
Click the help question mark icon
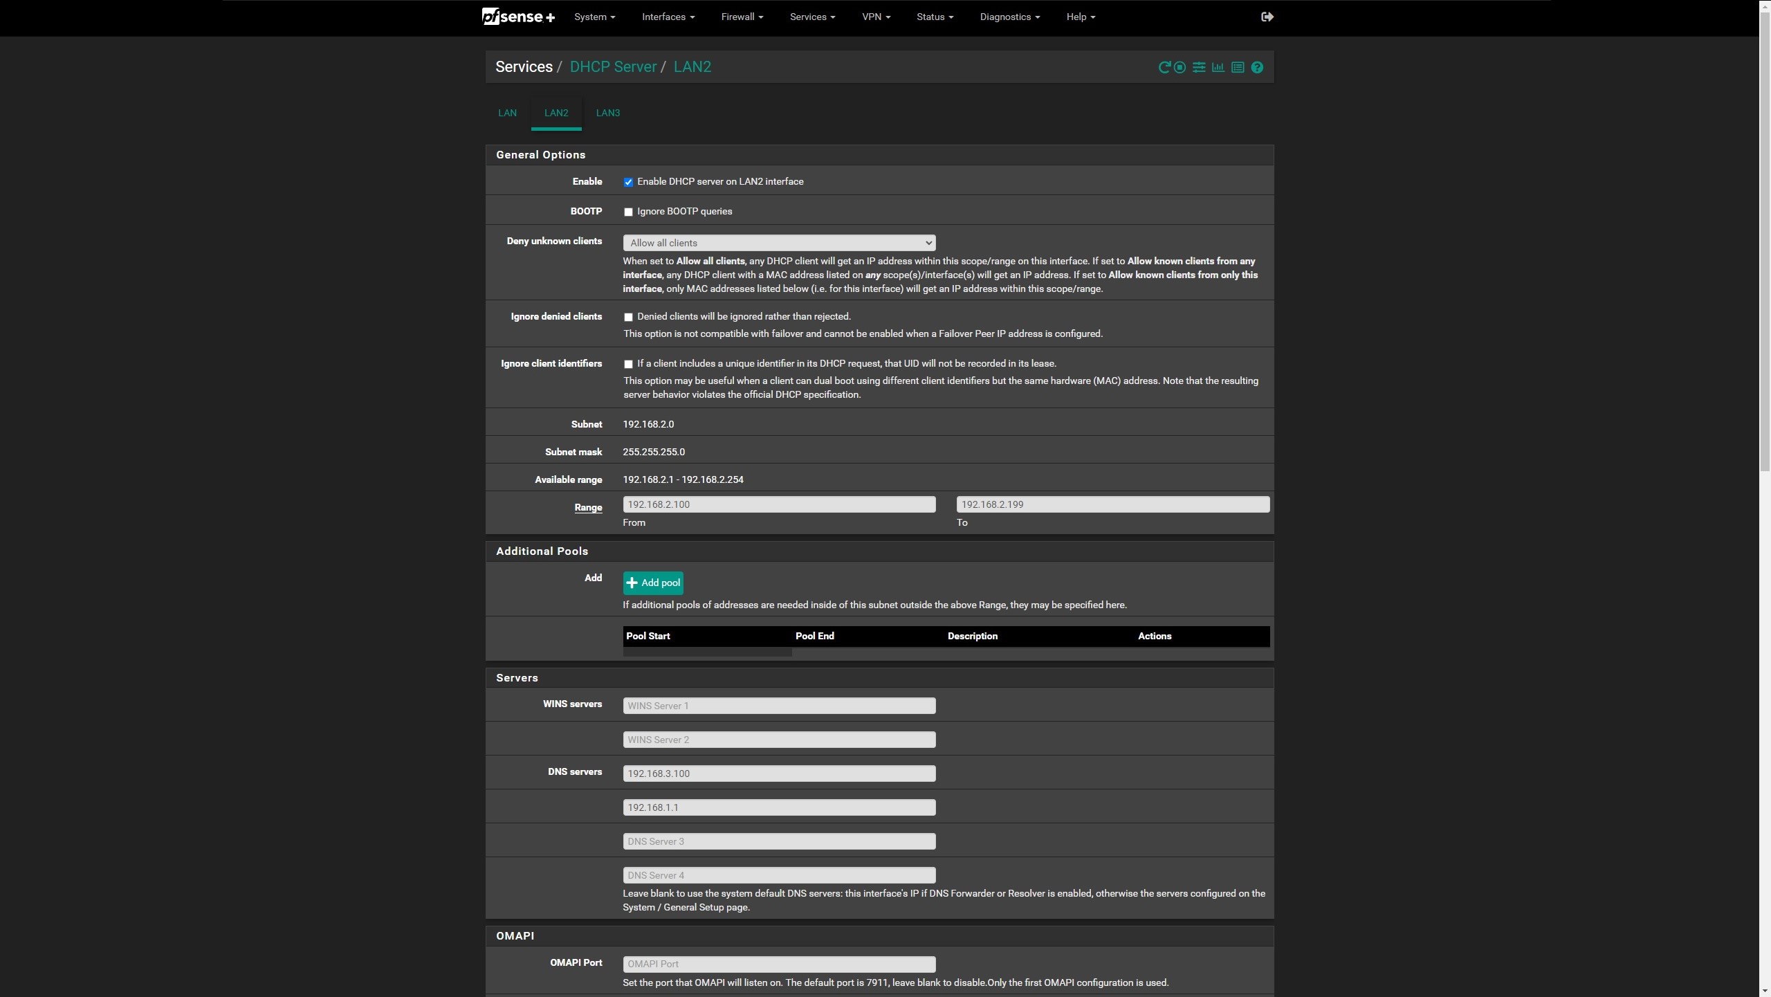[x=1257, y=67]
